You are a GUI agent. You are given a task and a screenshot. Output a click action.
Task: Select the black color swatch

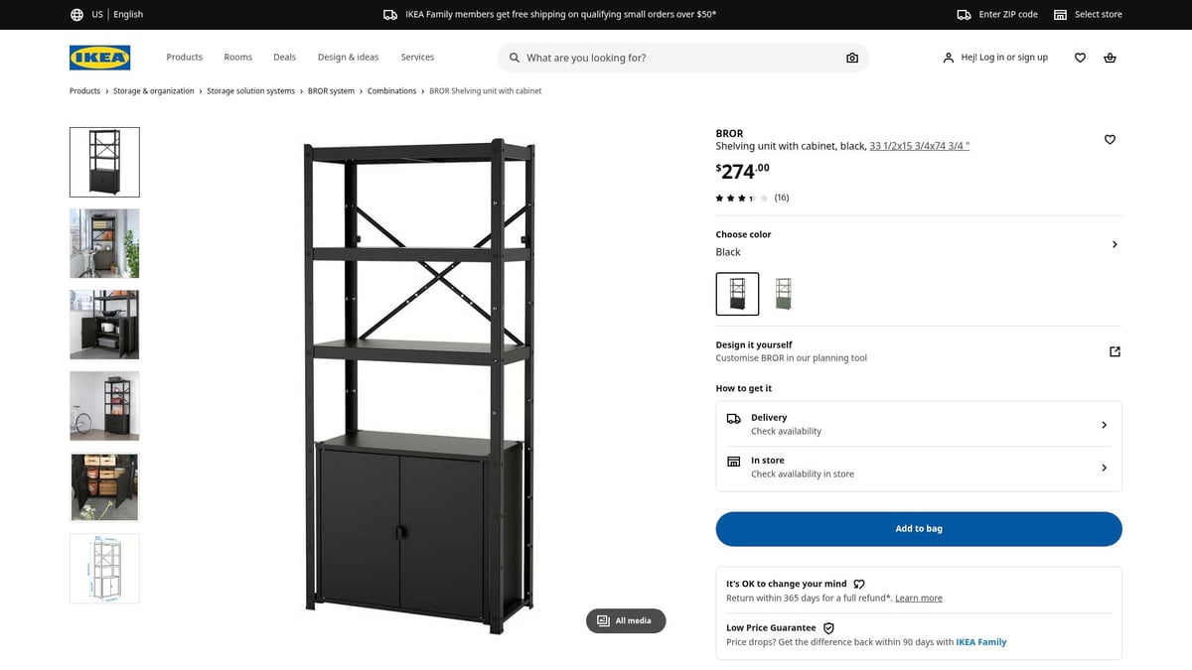tap(737, 293)
